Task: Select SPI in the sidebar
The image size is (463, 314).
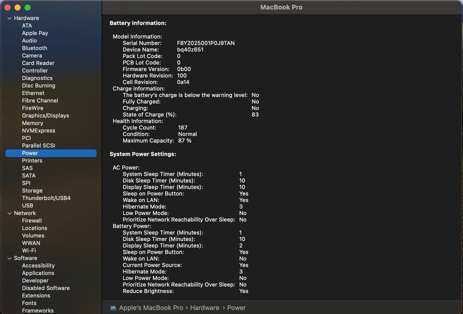Action: tap(26, 183)
